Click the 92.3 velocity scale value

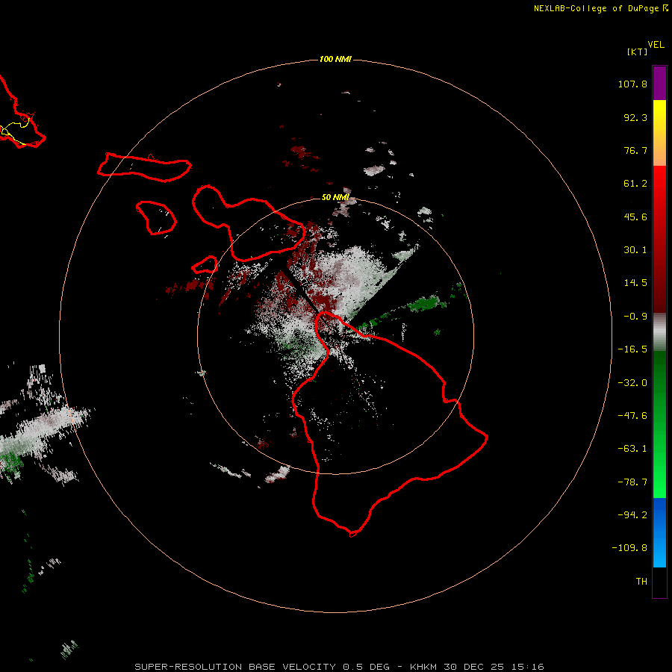pos(635,117)
